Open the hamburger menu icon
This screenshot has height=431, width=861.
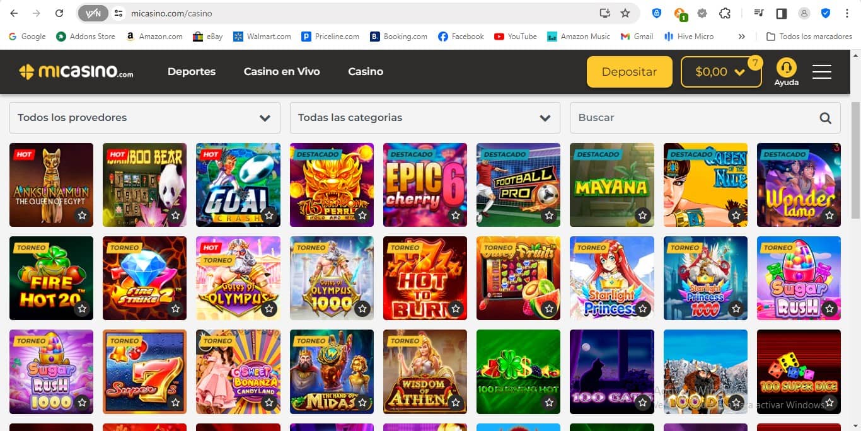coord(822,71)
